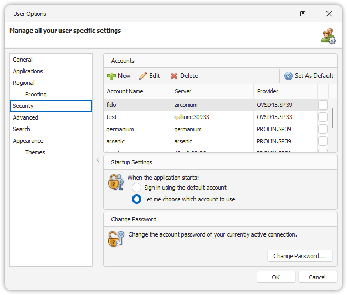Click the user settings icon in header

pos(329,36)
